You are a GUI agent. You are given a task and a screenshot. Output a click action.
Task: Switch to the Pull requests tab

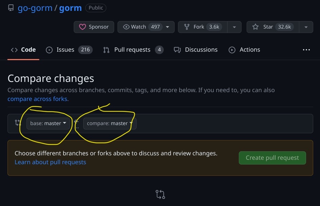(x=132, y=50)
